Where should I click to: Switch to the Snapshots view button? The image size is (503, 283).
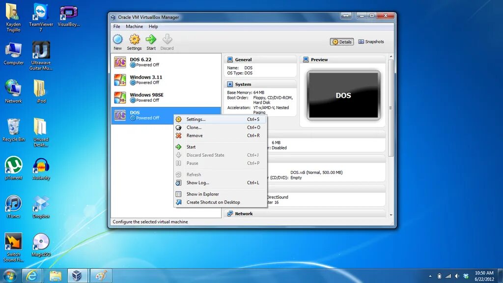[371, 42]
